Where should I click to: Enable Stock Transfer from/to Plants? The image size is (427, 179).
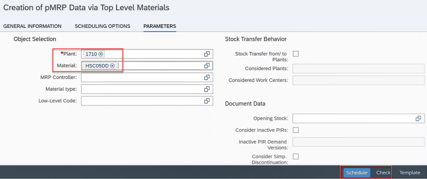click(x=296, y=54)
